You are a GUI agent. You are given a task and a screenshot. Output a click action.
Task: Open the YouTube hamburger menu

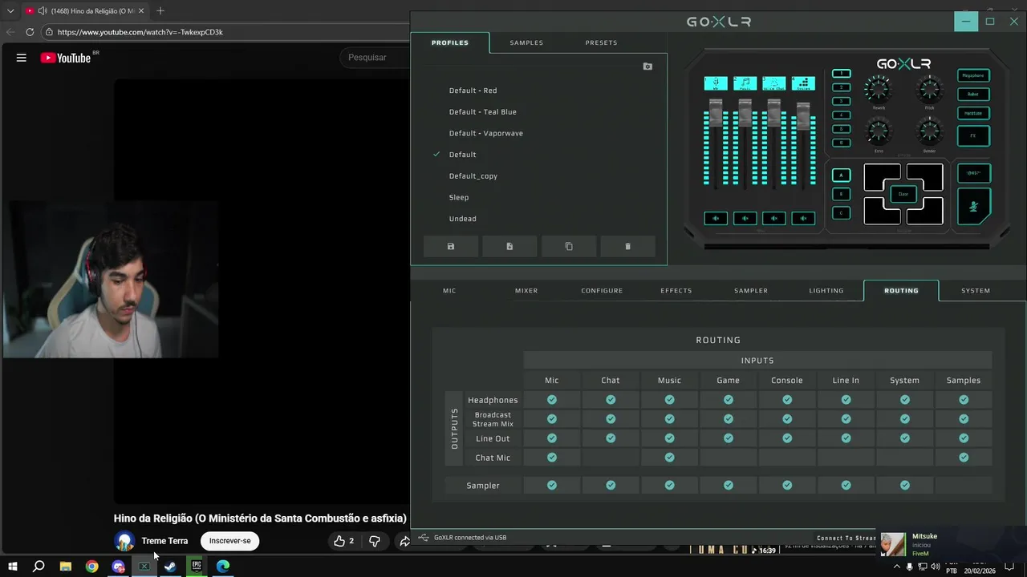click(22, 58)
